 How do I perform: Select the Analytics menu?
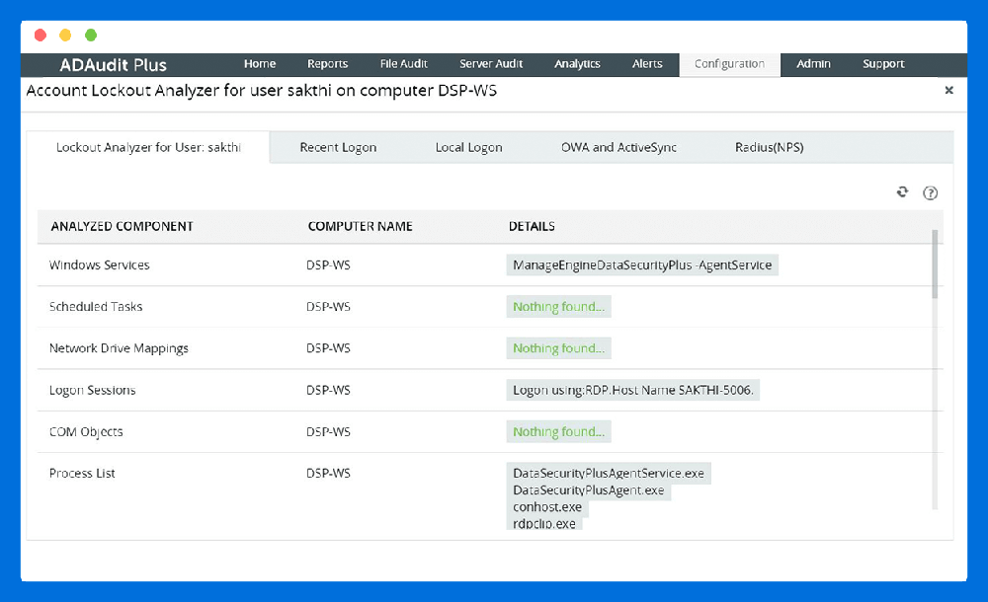point(577,63)
